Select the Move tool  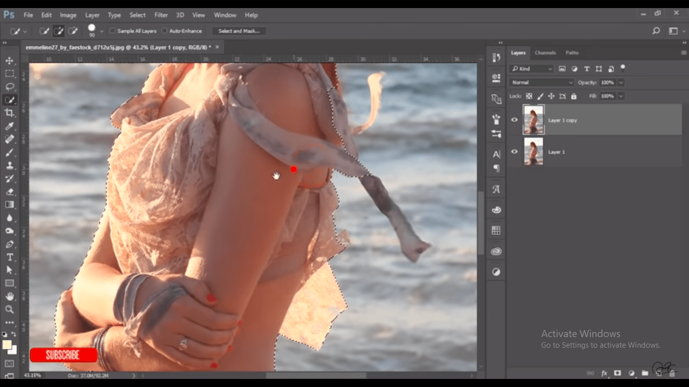point(10,60)
